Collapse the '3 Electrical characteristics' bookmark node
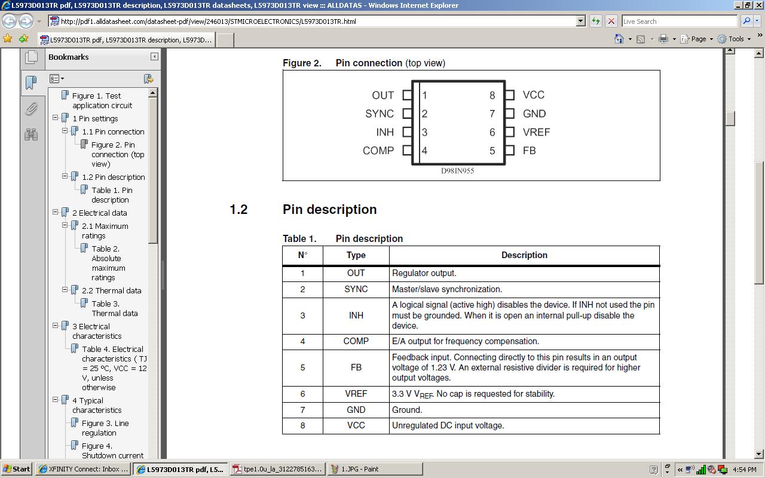 click(x=56, y=326)
